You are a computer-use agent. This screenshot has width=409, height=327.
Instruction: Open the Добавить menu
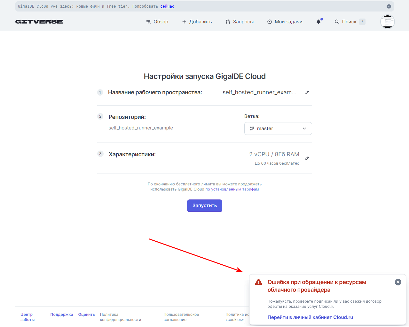197,22
